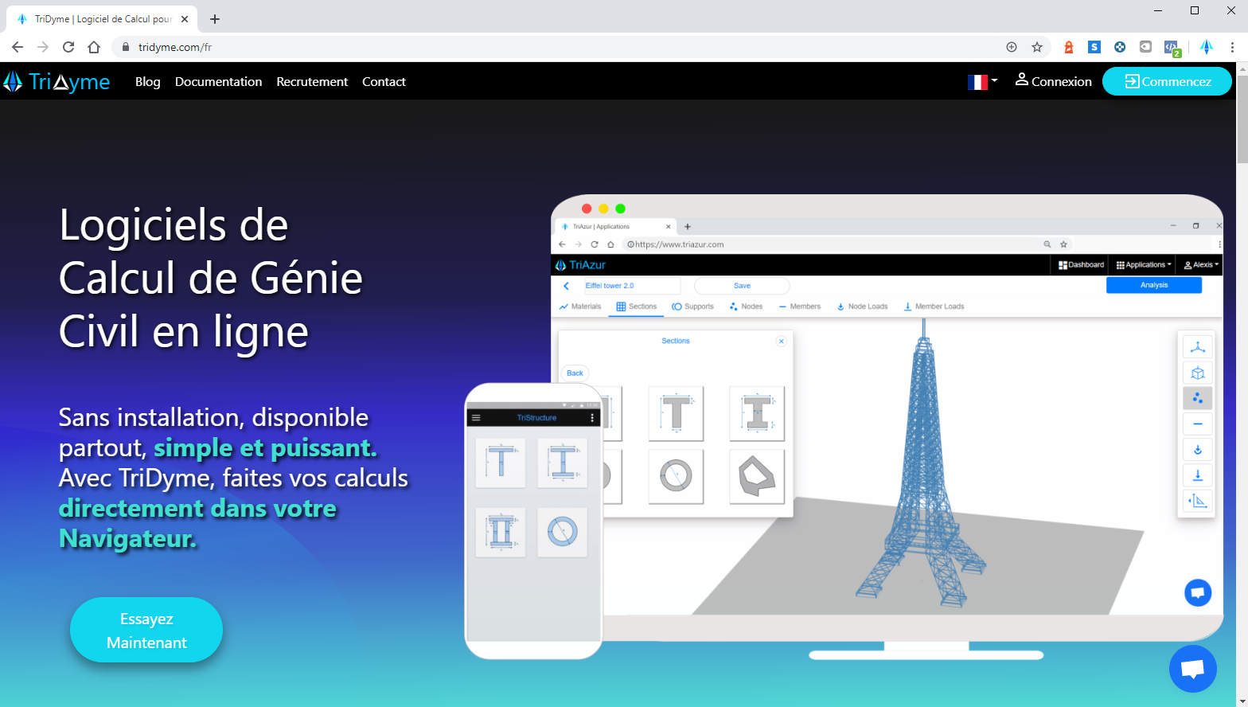Click the site padlock icon
This screenshot has width=1248, height=707.
pyautogui.click(x=125, y=47)
